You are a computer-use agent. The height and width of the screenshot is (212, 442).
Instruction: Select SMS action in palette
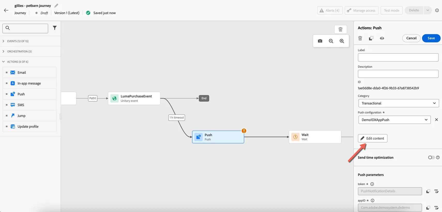coord(29,105)
